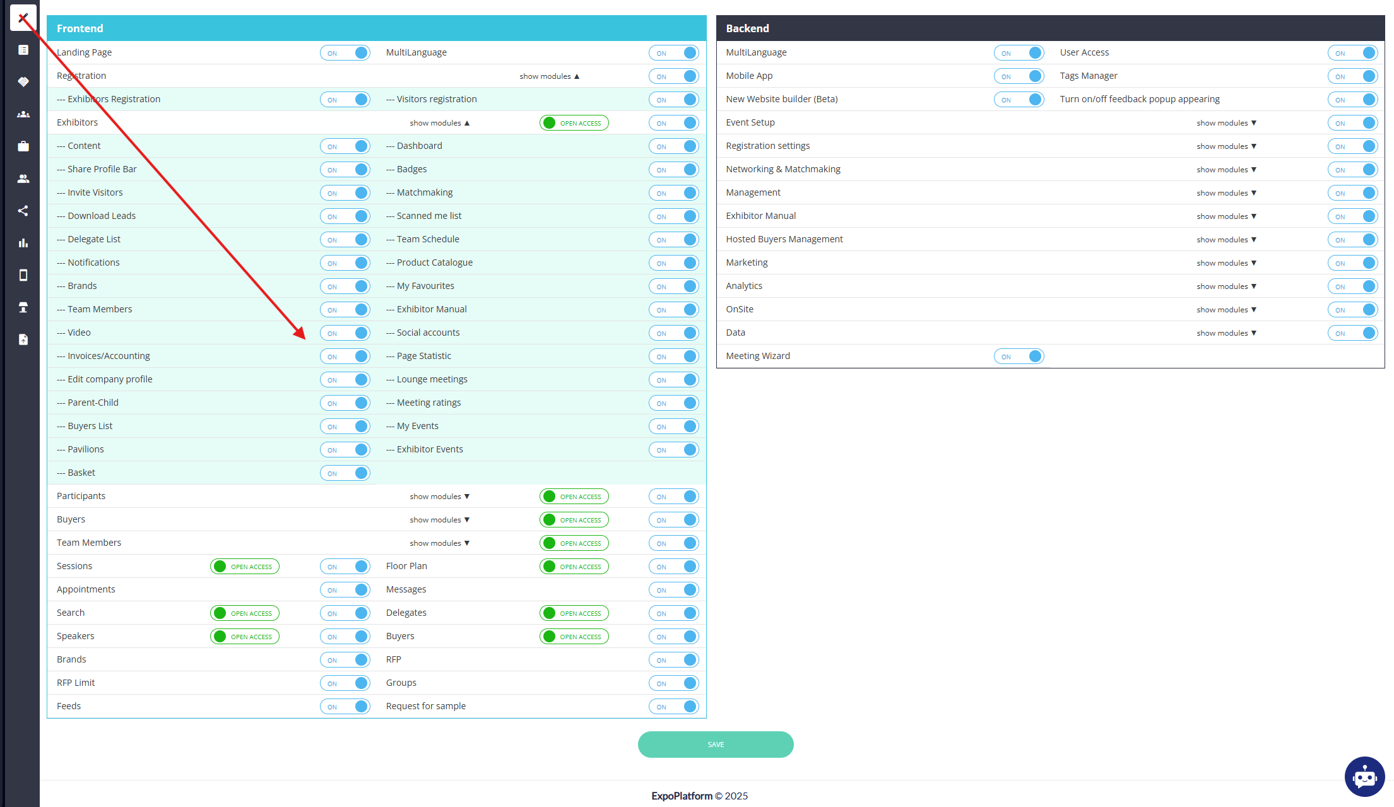Toggle the Lounge meetings switch
1394x807 pixels.
pyautogui.click(x=673, y=380)
